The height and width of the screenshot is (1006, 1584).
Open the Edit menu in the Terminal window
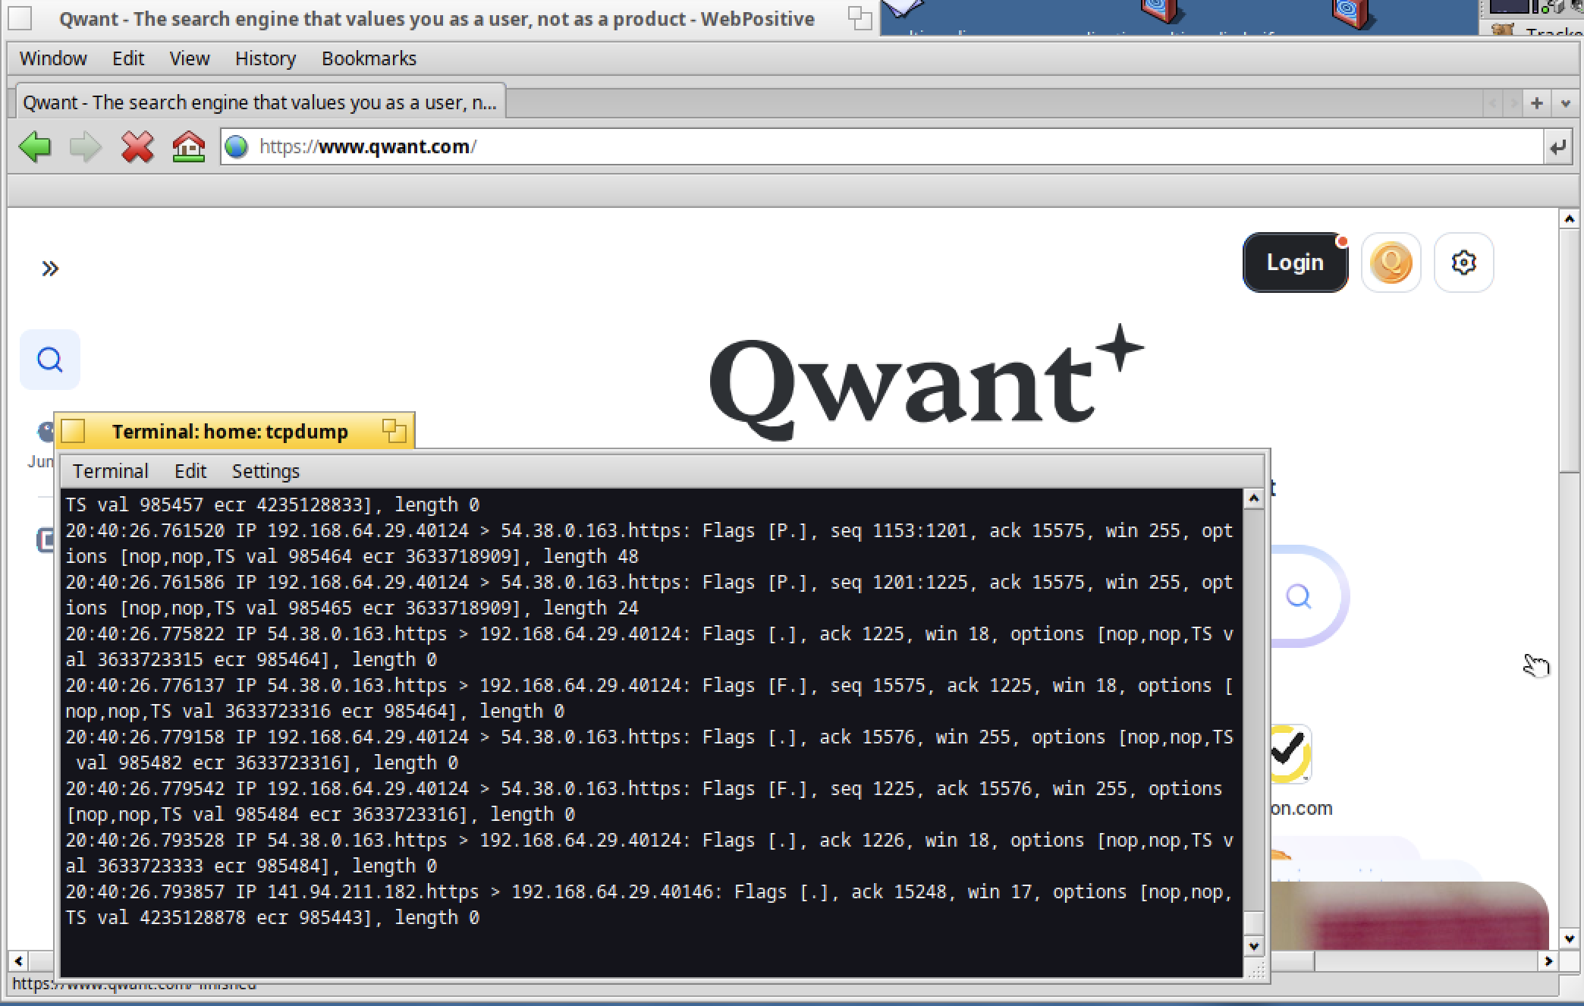[190, 471]
